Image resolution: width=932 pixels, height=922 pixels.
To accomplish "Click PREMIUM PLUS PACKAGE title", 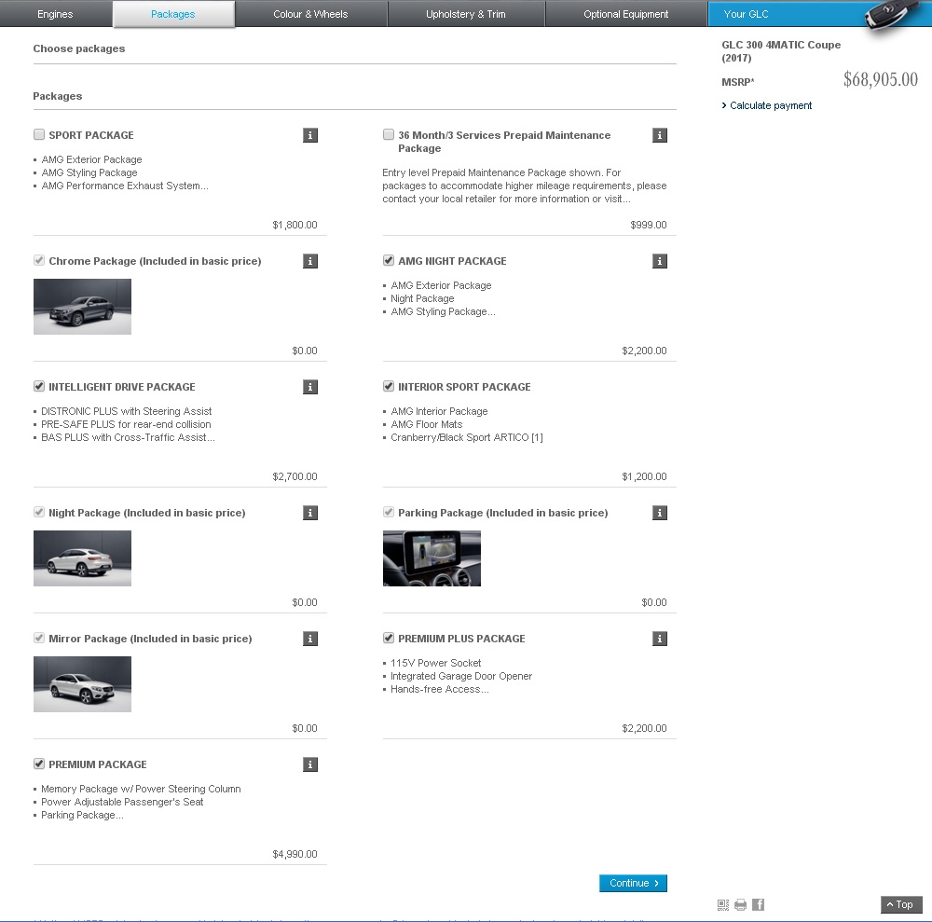I will point(461,639).
